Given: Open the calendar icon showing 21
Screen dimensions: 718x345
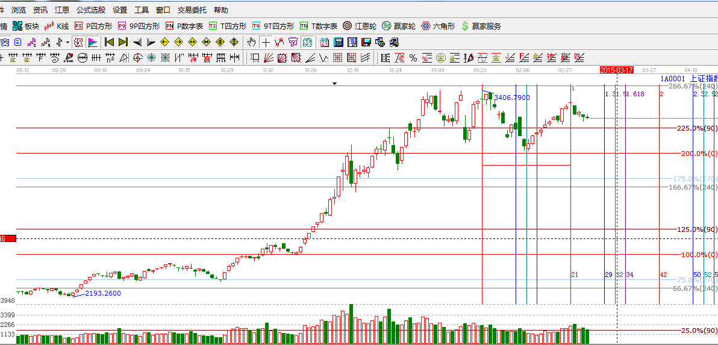Looking at the screenshot, I should click(325, 42).
